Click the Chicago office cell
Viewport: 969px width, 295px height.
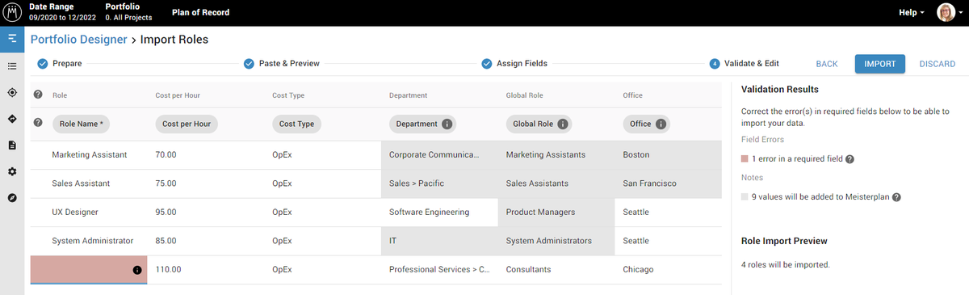[669, 269]
